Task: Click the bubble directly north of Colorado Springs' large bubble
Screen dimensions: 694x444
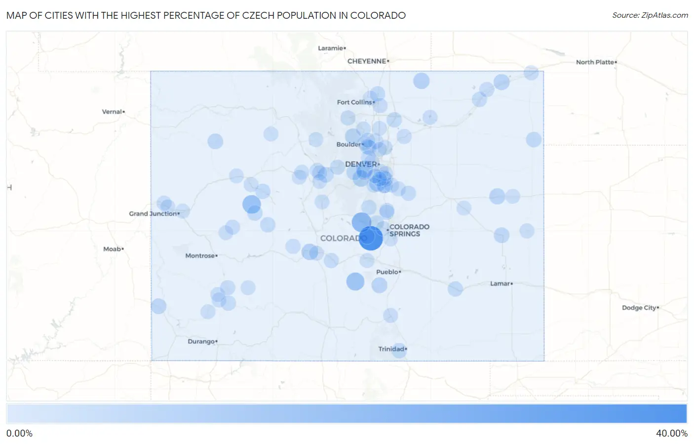Action: [361, 222]
